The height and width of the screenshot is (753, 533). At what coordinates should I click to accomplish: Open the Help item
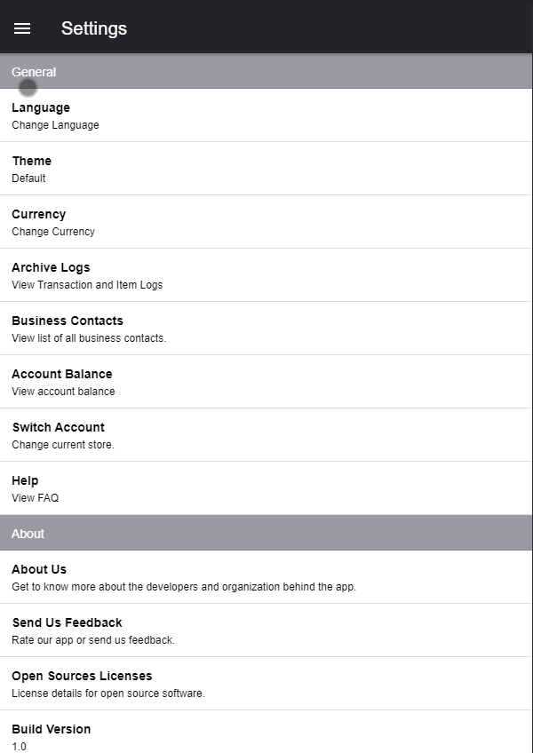(266, 488)
